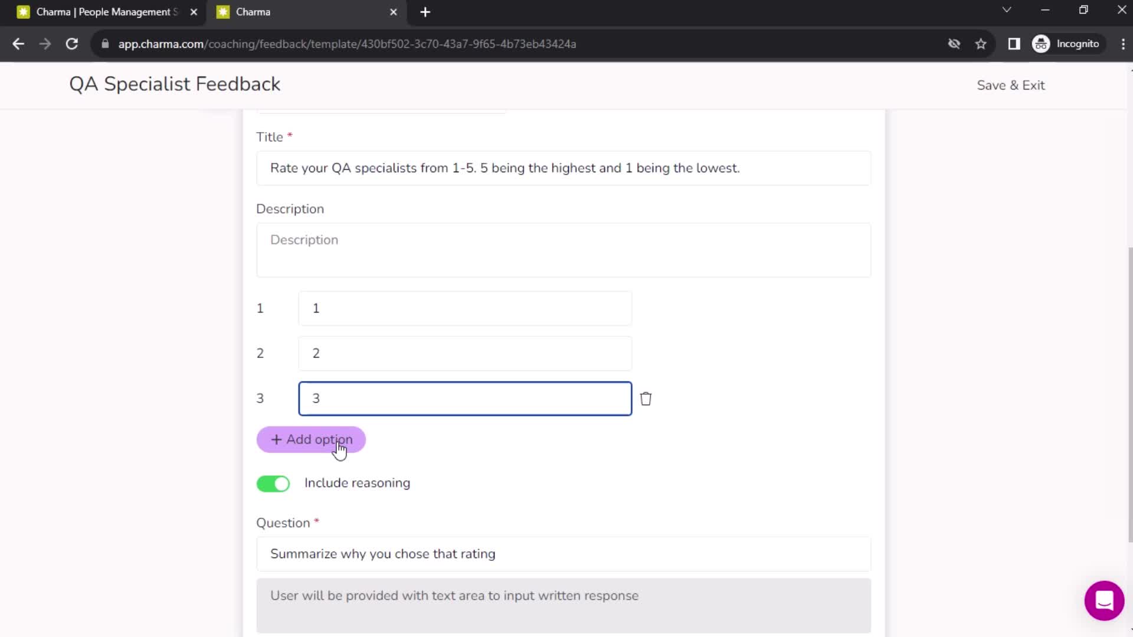Minimize the browser window

1045,10
